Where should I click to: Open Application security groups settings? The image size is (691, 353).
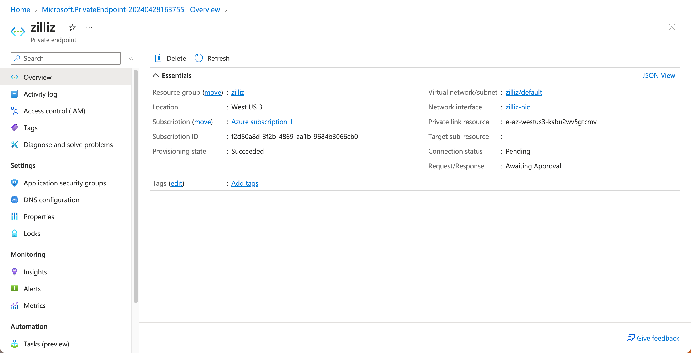point(65,183)
